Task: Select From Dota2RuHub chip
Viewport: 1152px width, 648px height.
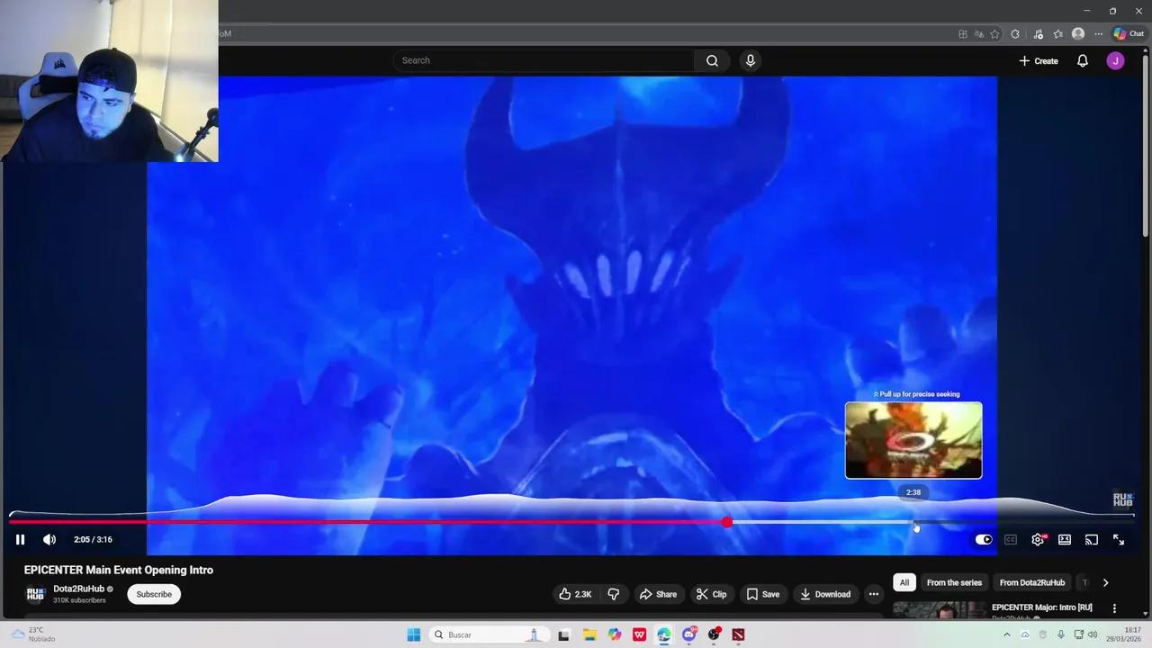Action: 1032,582
